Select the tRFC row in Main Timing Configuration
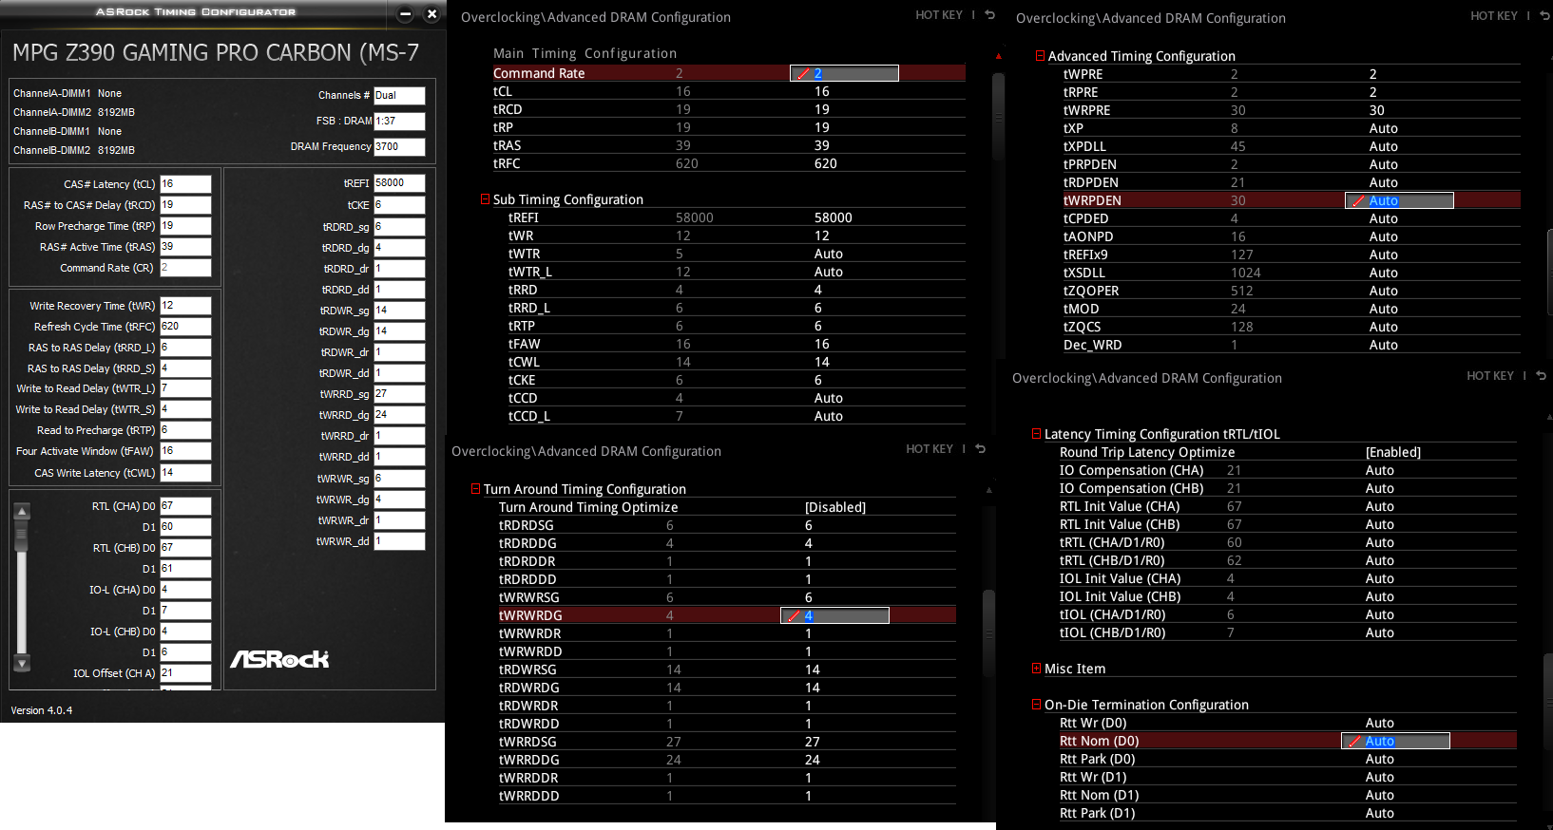The height and width of the screenshot is (830, 1553). coord(729,163)
